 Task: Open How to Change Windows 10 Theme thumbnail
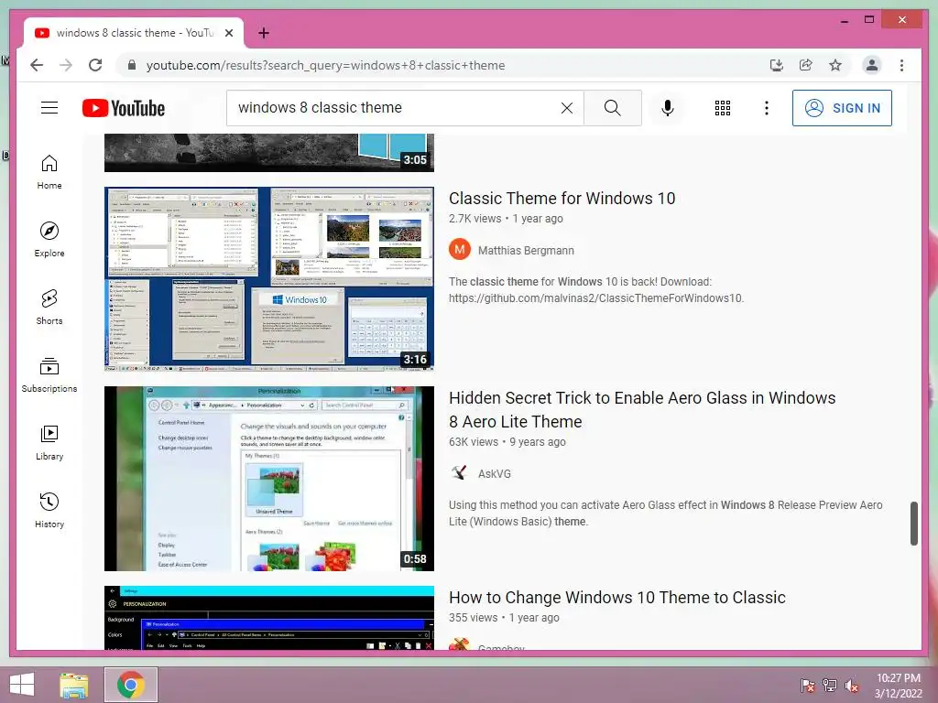[268, 618]
